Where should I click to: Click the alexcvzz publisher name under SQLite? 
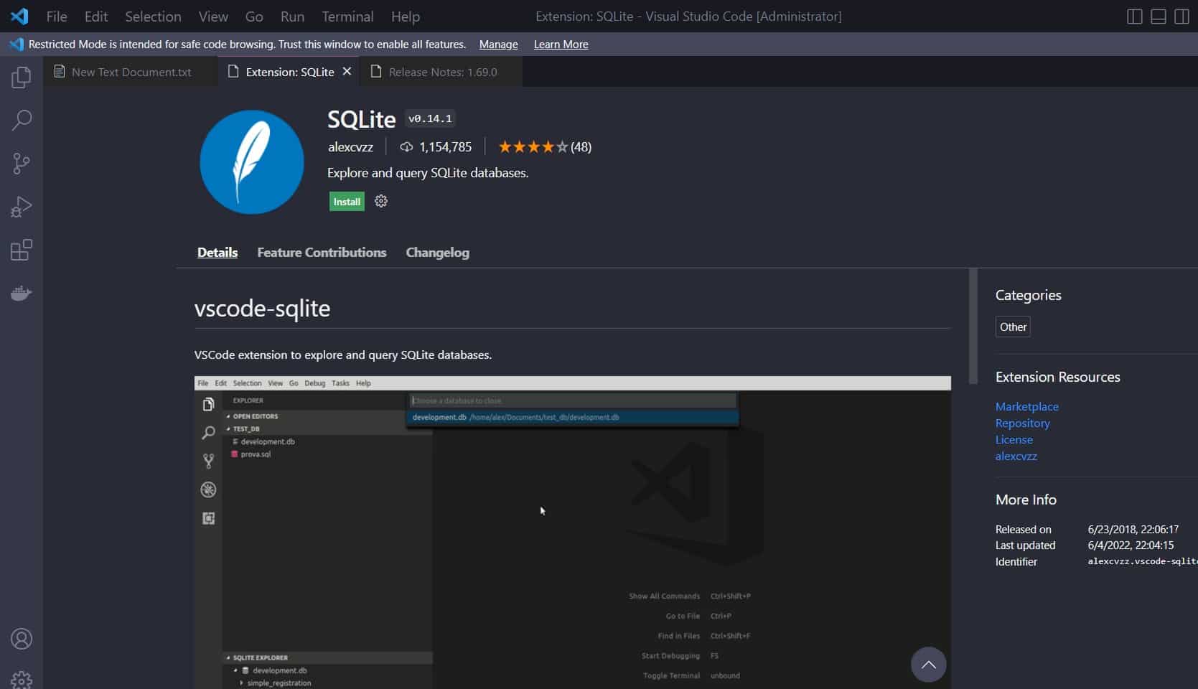(350, 147)
